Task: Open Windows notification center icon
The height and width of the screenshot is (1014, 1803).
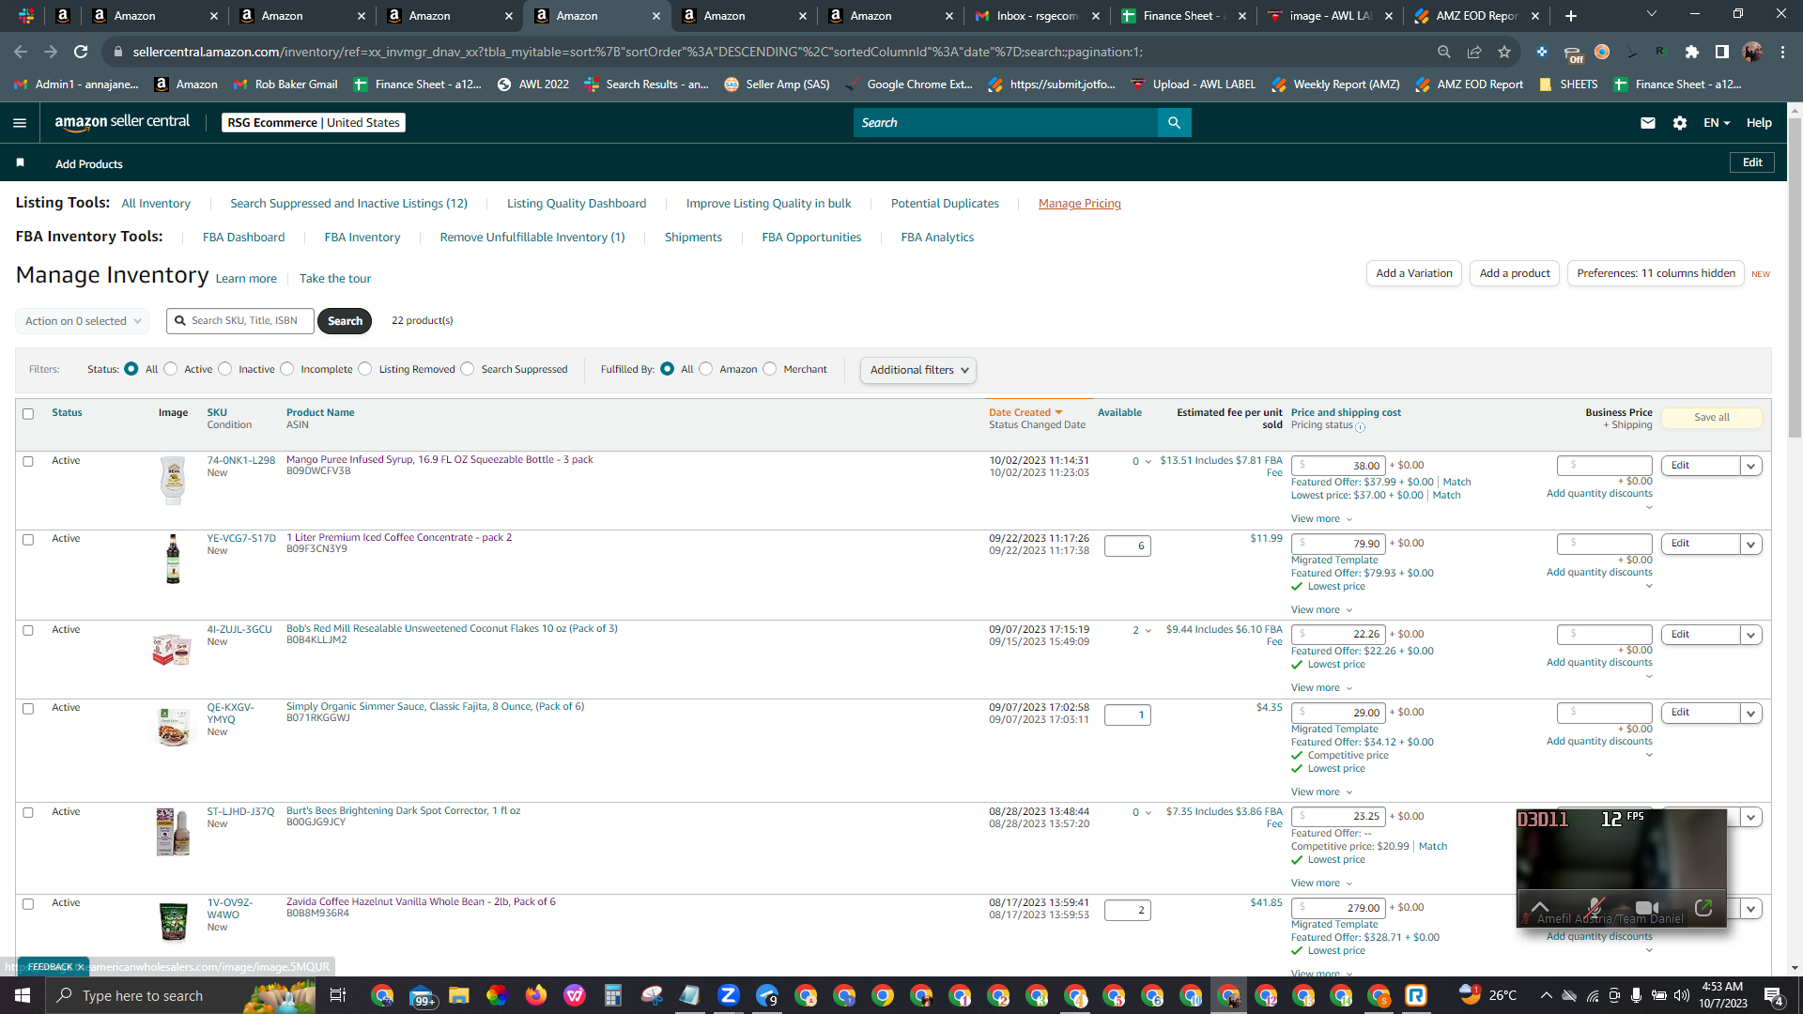Action: click(x=1773, y=996)
